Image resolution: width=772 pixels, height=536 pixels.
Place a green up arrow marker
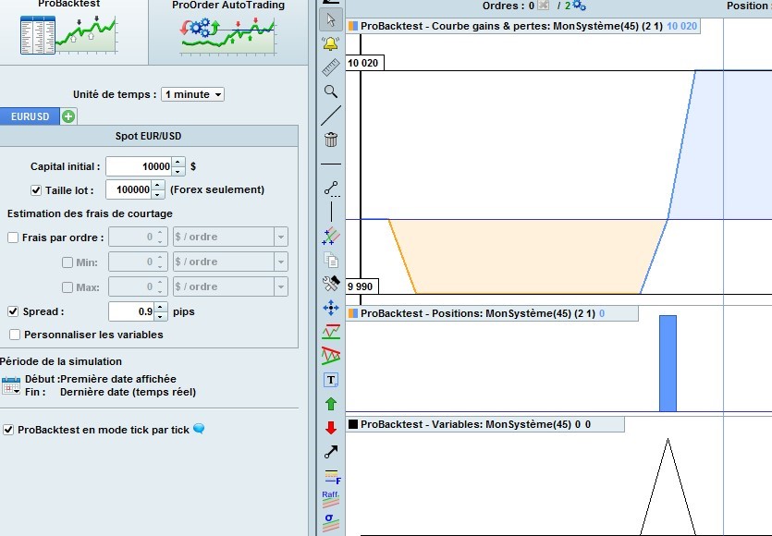click(331, 404)
